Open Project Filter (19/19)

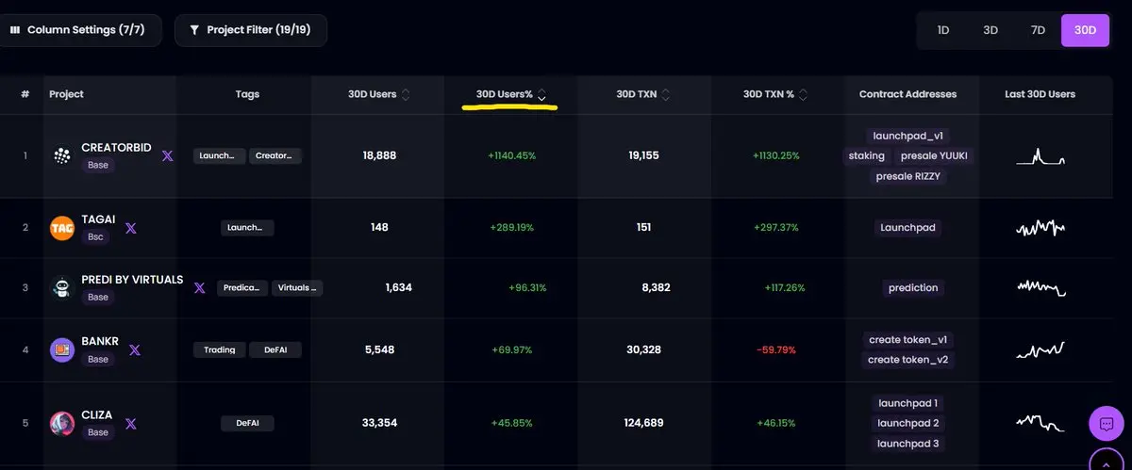pyautogui.click(x=251, y=30)
